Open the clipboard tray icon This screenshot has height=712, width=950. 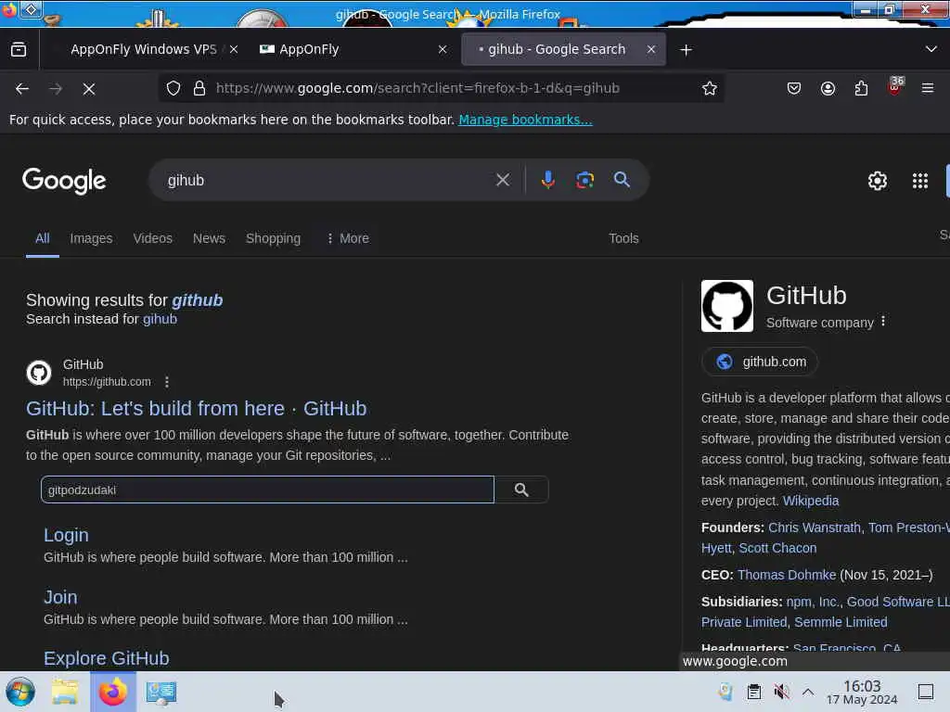coord(753,692)
